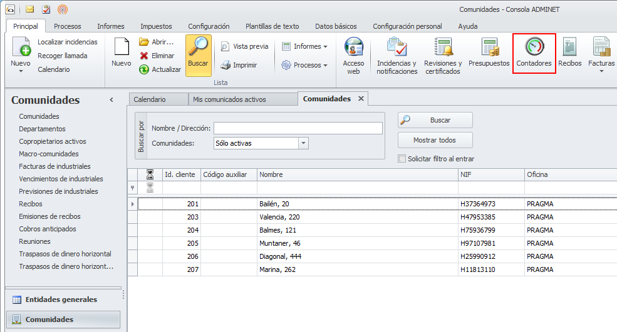Open the Contadores meter icon

pos(534,48)
